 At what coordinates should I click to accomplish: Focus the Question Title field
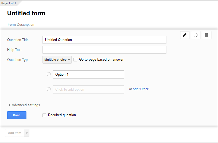click(x=104, y=40)
